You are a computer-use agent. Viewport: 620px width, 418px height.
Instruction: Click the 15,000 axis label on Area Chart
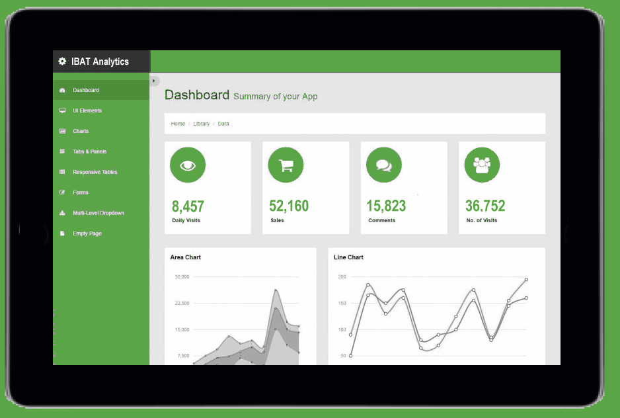click(x=182, y=329)
